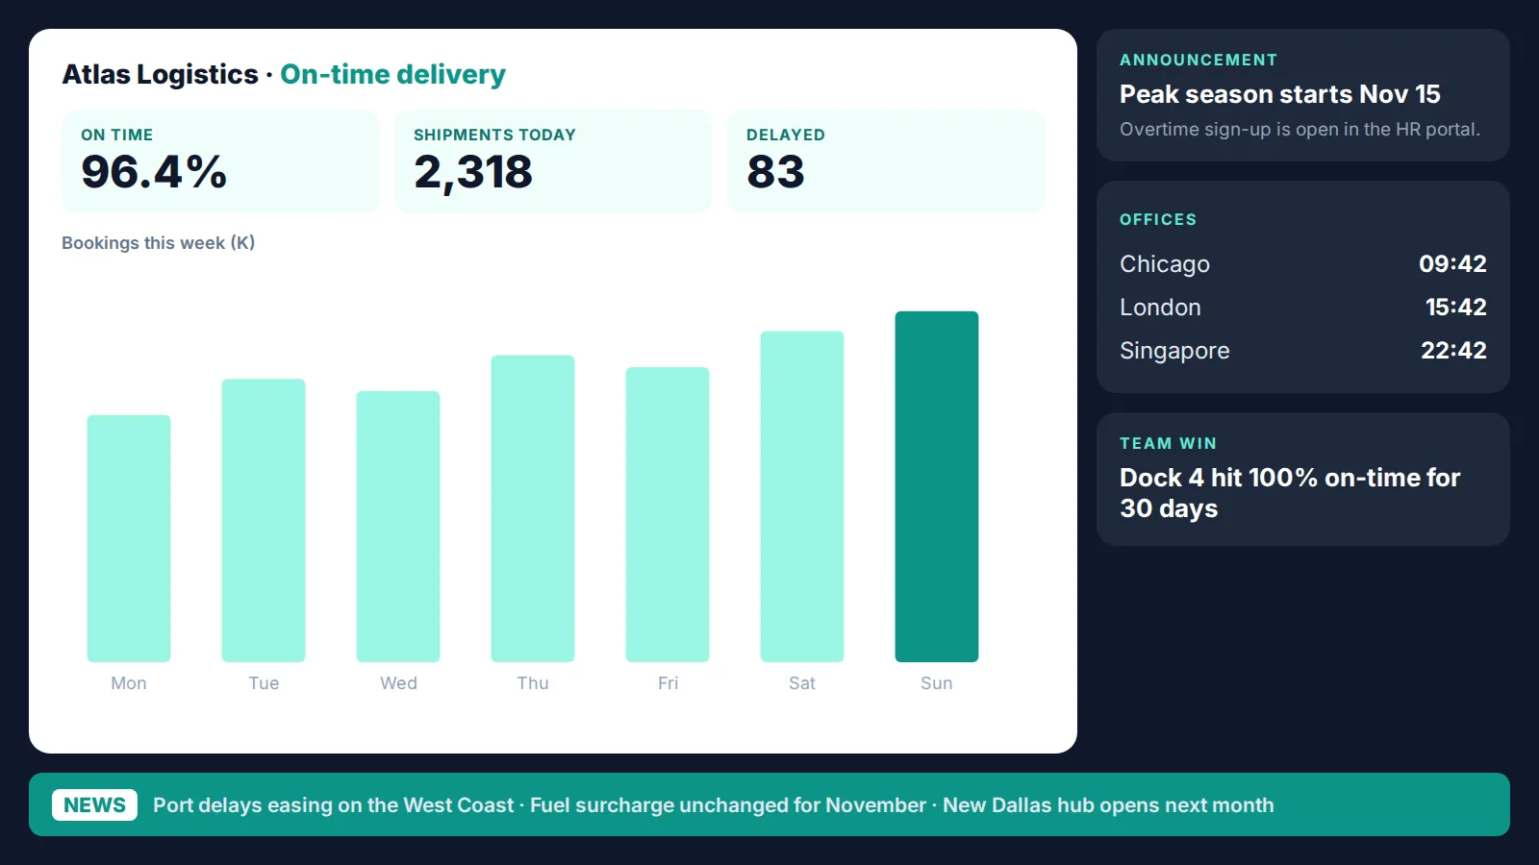Click the Thu axis label
The height and width of the screenshot is (865, 1539).
click(533, 682)
